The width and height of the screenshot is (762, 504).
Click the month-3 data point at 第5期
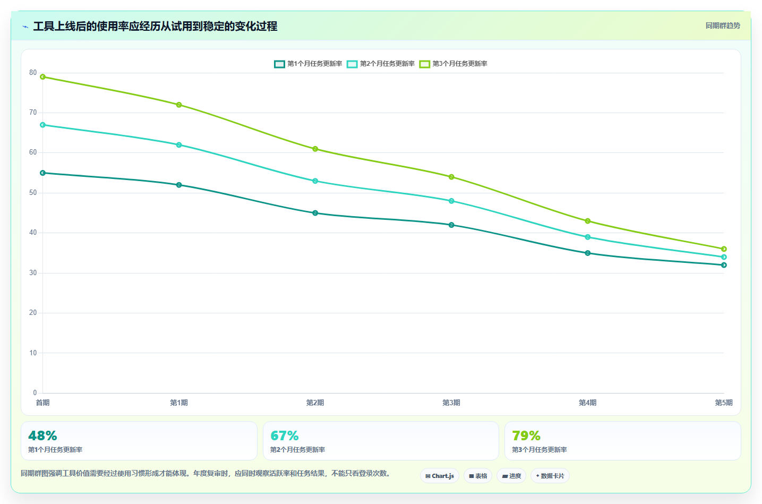tap(724, 249)
